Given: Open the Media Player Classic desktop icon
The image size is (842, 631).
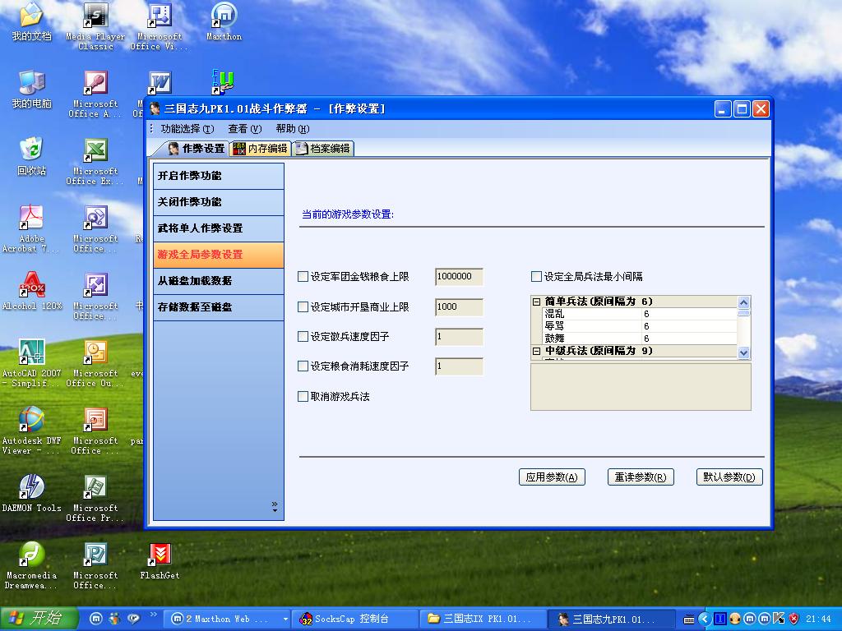Looking at the screenshot, I should (95, 16).
